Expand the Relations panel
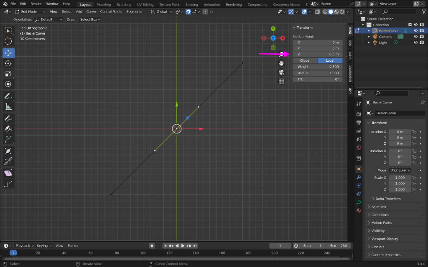This screenshot has height=267, width=428. coord(379,207)
